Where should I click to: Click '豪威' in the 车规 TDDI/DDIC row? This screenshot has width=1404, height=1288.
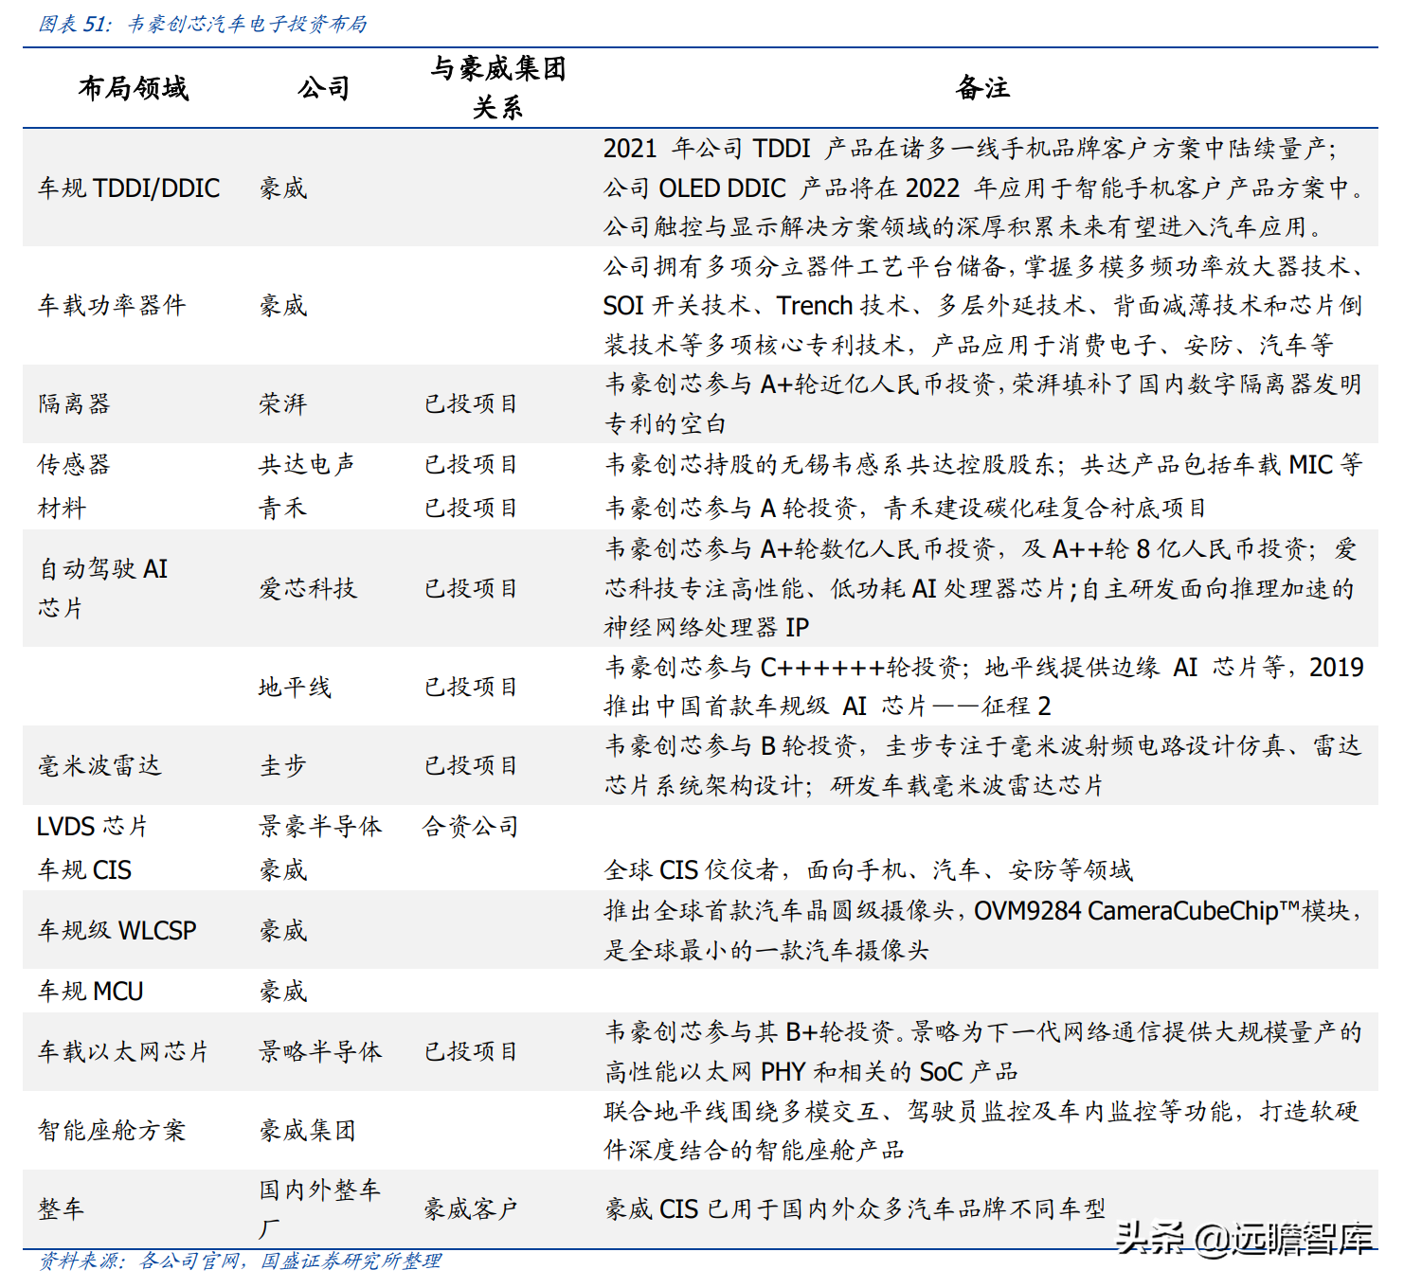[283, 188]
